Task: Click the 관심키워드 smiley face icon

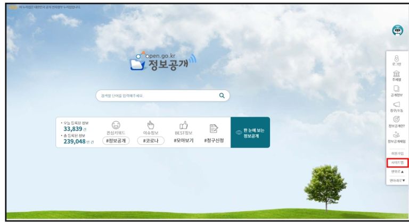Action: [116, 125]
